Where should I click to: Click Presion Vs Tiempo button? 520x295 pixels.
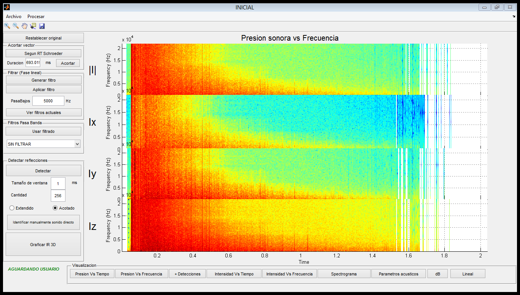[92, 274]
